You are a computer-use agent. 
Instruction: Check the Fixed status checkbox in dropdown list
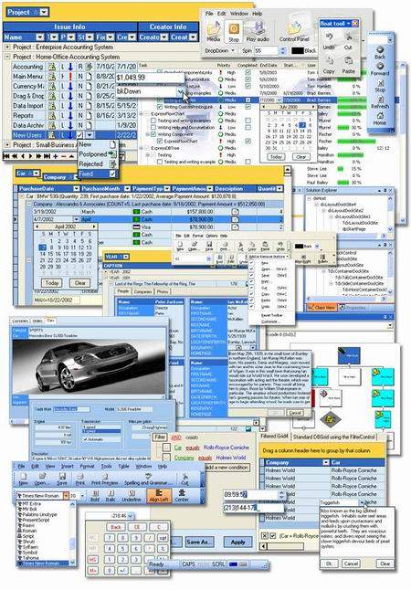pos(112,174)
